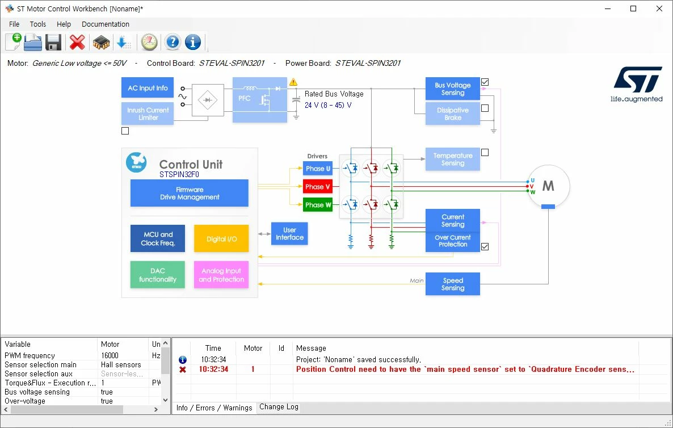
Task: Open the monitor gauge toolbar icon
Action: 149,42
